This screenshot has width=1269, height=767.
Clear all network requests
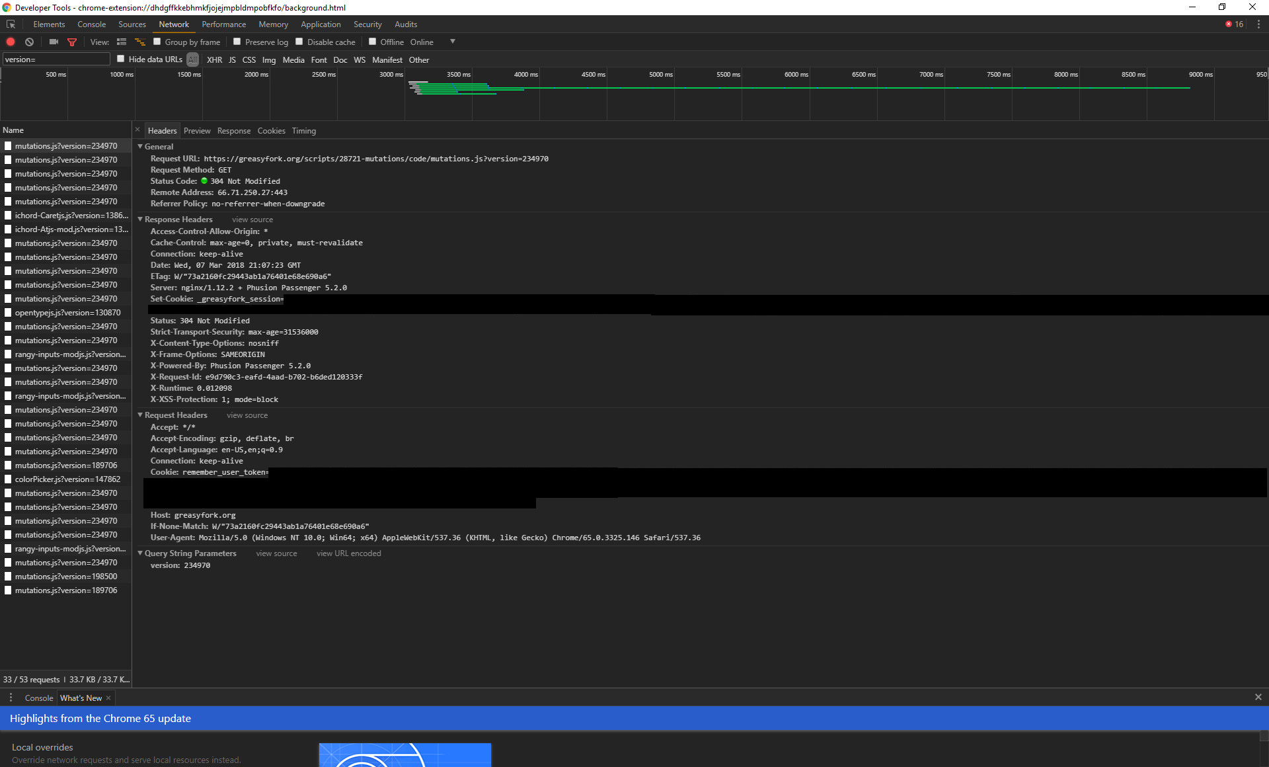(29, 42)
